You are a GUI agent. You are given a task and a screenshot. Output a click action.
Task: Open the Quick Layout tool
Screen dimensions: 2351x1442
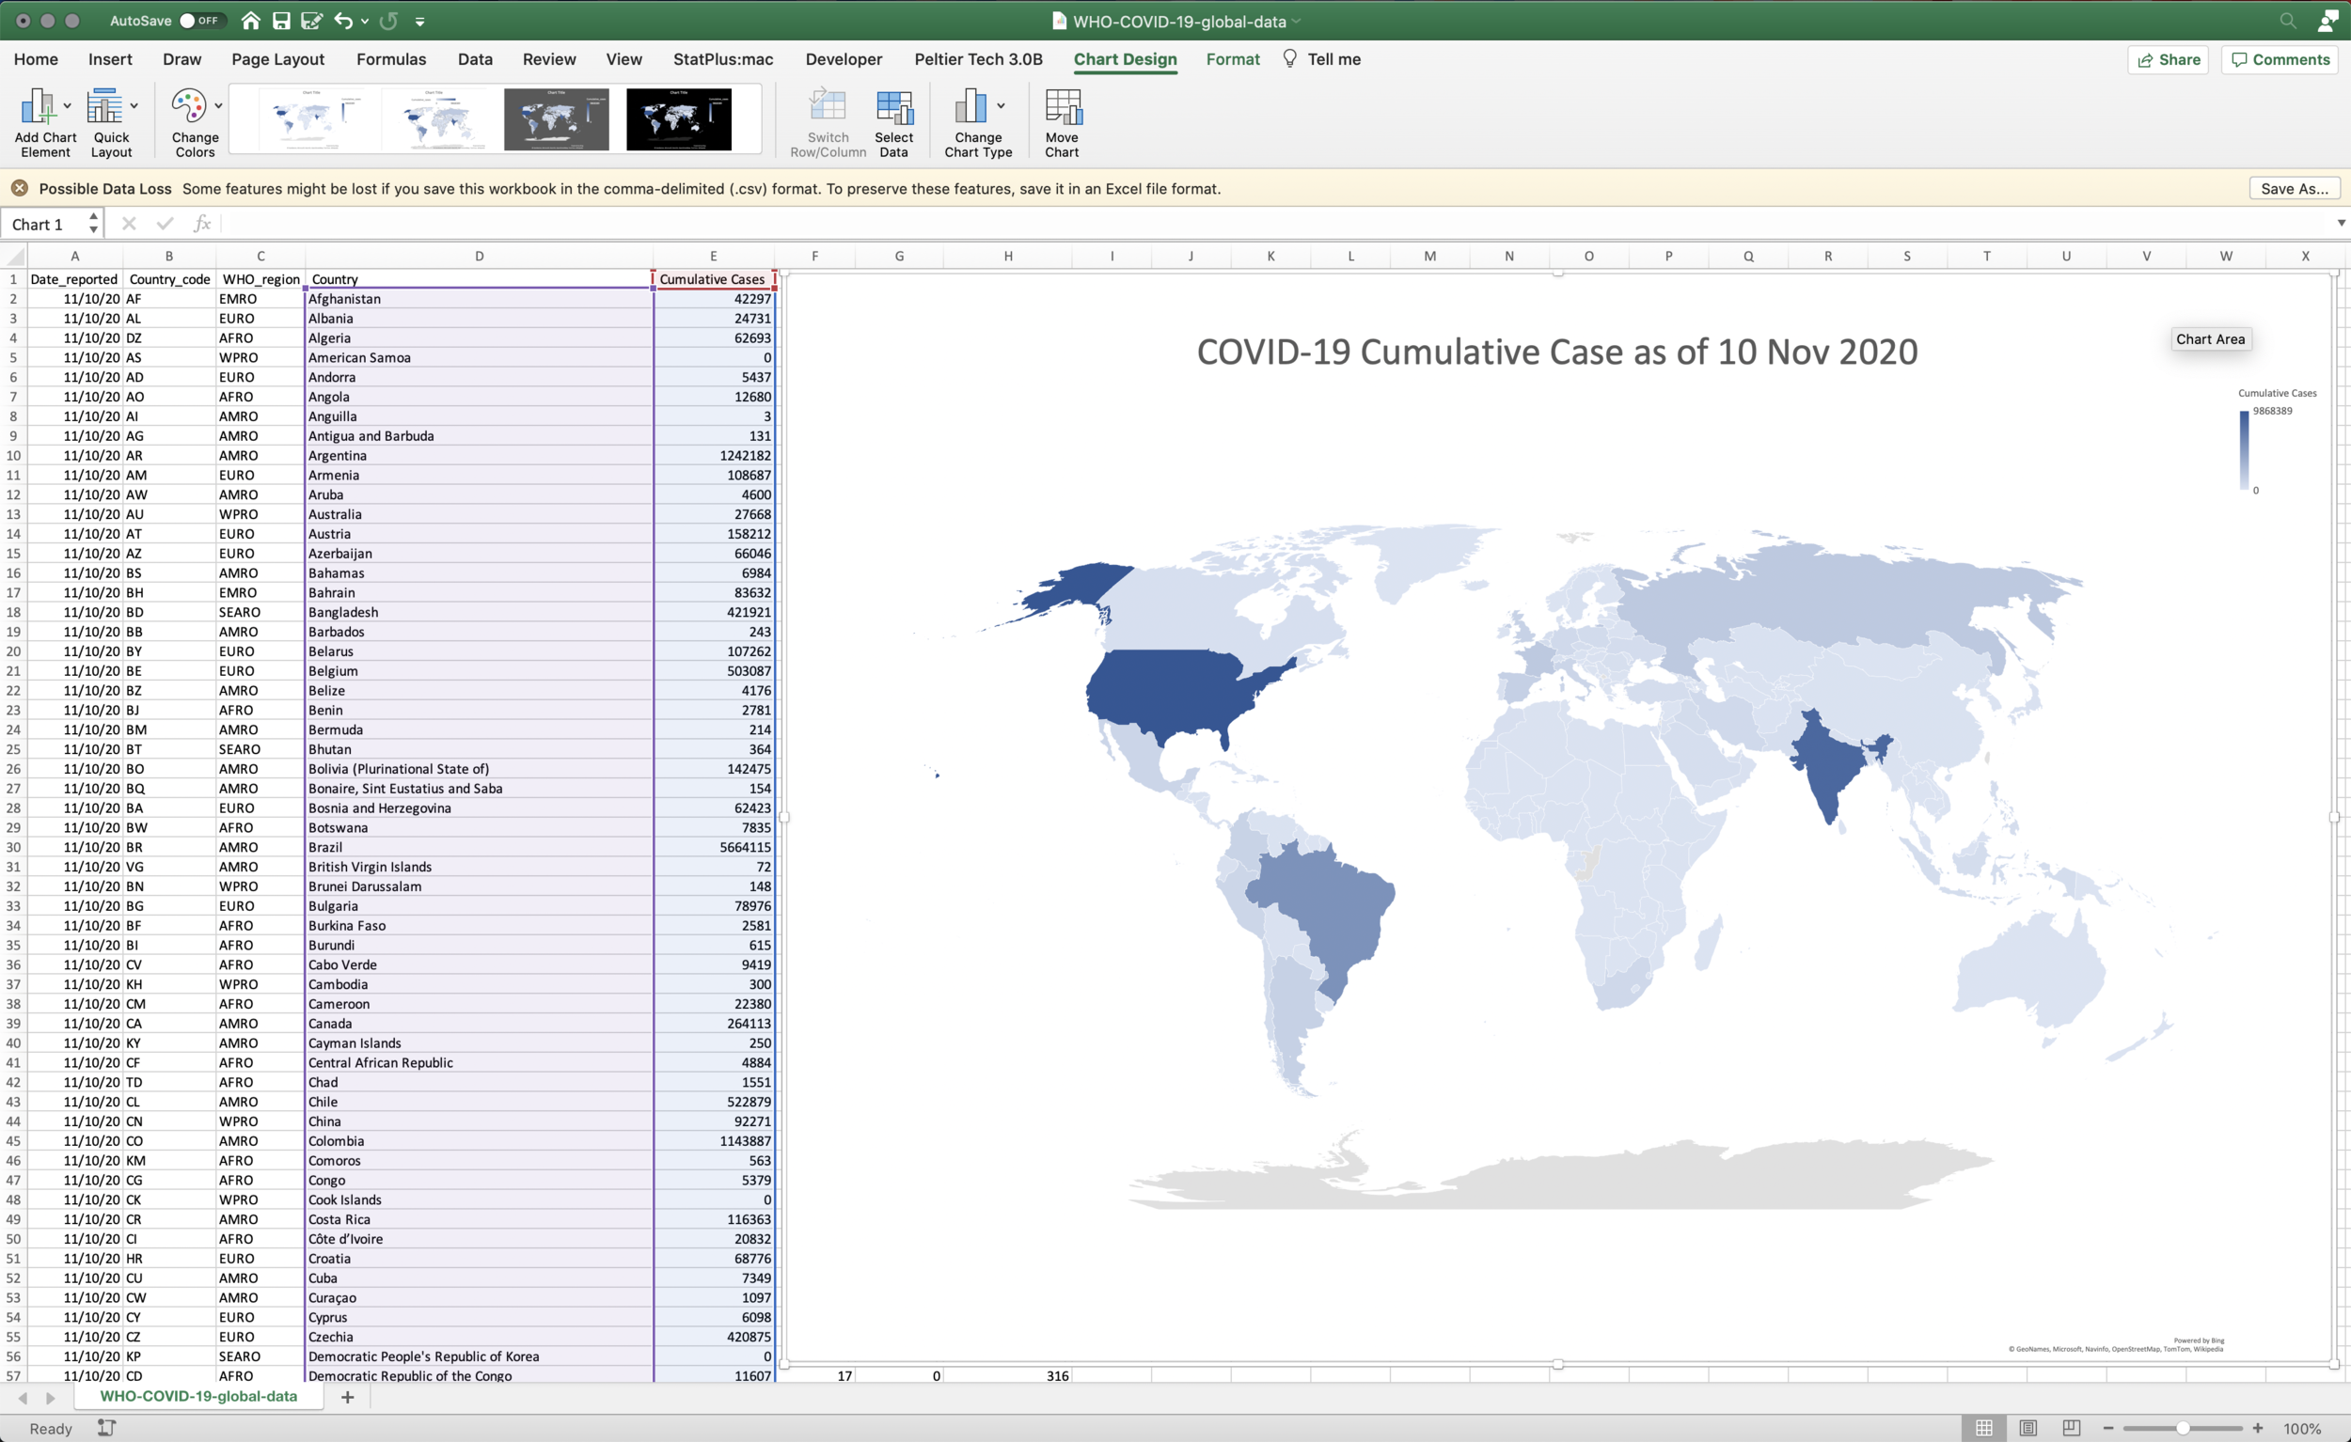click(x=104, y=107)
